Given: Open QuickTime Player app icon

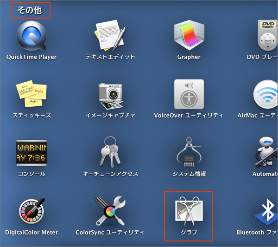Looking at the screenshot, I should (32, 36).
